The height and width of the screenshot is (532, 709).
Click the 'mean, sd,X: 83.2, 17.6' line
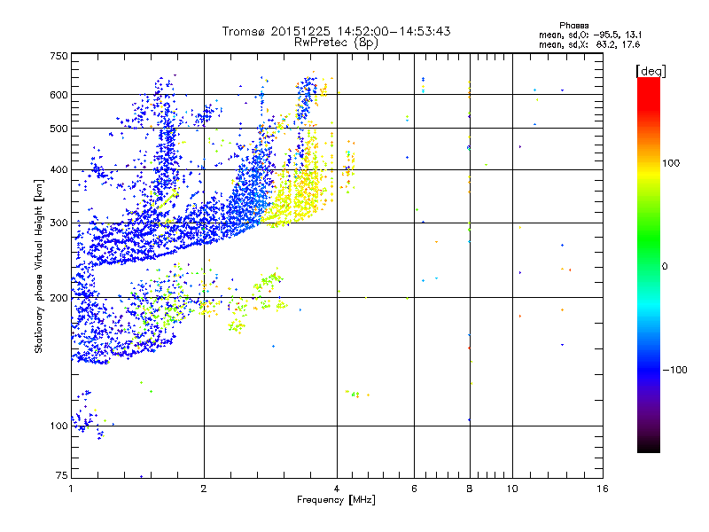coord(589,44)
